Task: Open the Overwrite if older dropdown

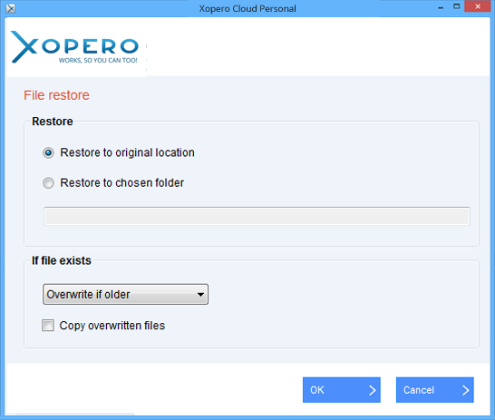Action: point(125,294)
